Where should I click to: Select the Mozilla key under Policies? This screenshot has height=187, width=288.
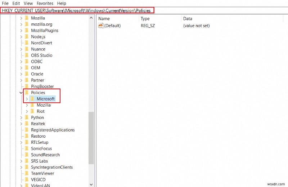coord(44,105)
